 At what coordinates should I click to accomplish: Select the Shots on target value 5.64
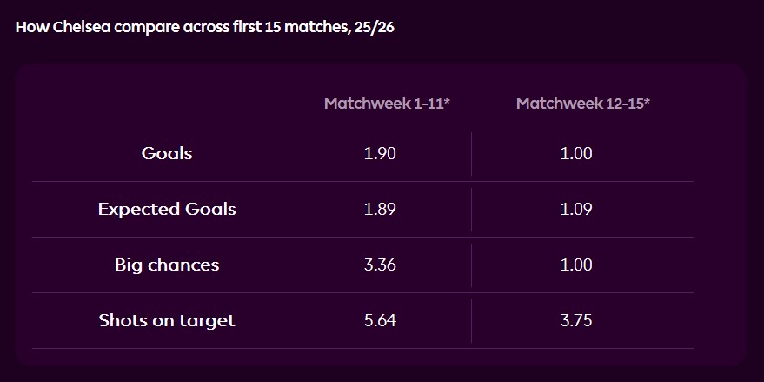380,320
